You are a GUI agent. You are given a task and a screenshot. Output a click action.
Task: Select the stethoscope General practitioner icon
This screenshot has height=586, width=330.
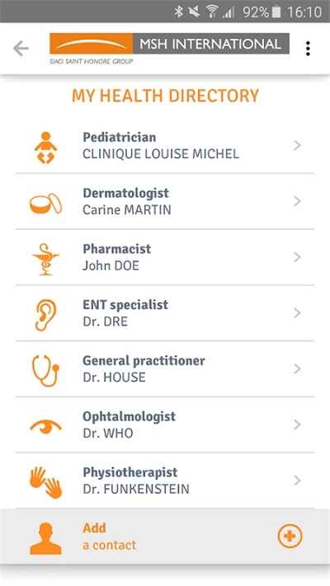(45, 371)
